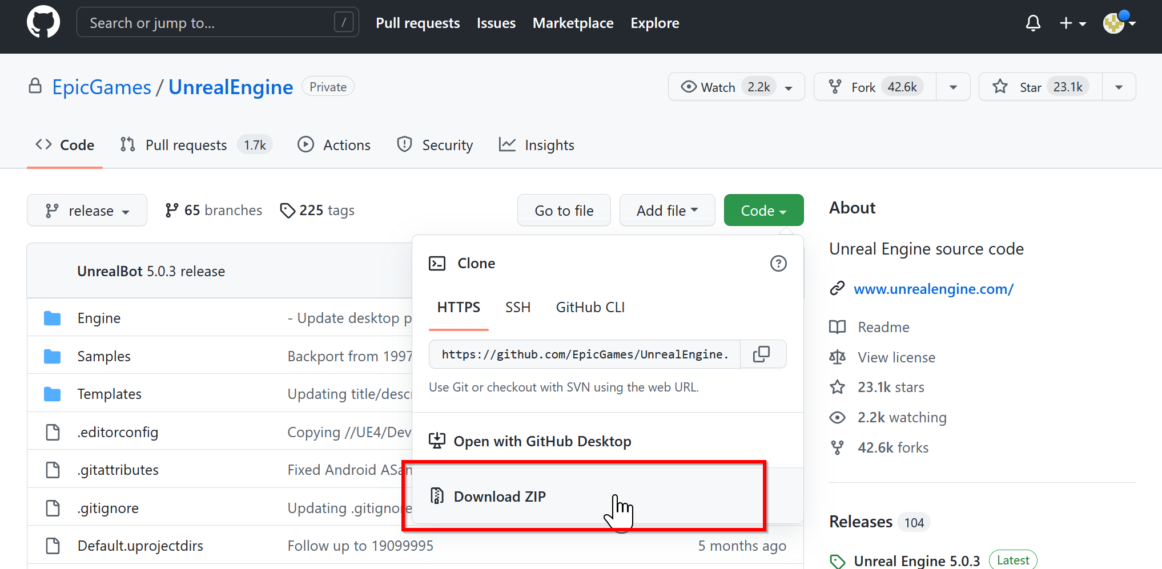Open the Templates folder

pyautogui.click(x=110, y=394)
